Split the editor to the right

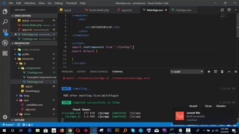[x=229, y=10]
